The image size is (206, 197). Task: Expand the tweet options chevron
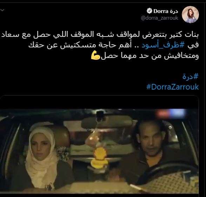(x=2, y=10)
